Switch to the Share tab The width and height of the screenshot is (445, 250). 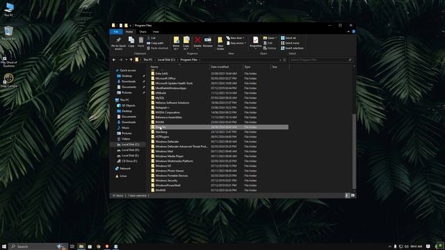[x=143, y=32]
